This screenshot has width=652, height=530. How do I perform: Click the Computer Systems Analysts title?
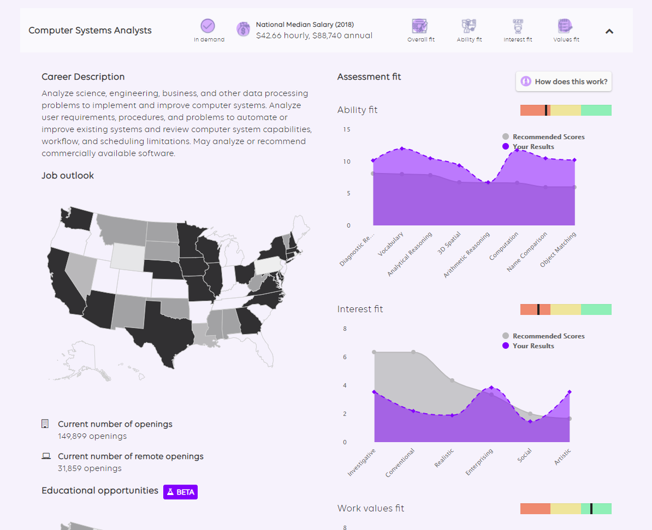pos(90,31)
